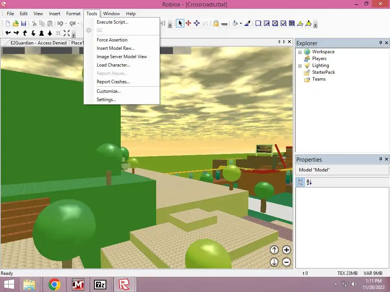The height and width of the screenshot is (292, 390).
Task: Open the surface toolbar options overflow arrow
Action: 315,25
